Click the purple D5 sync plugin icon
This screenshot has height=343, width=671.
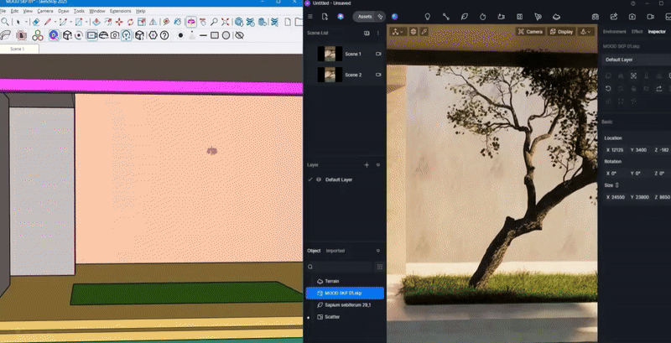[54, 35]
